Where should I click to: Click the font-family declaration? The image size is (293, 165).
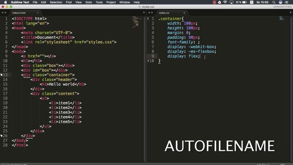pos(184,42)
